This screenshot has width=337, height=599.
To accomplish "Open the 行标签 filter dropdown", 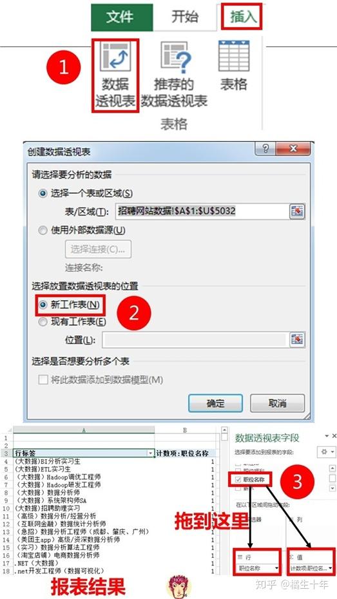I will (x=149, y=453).
